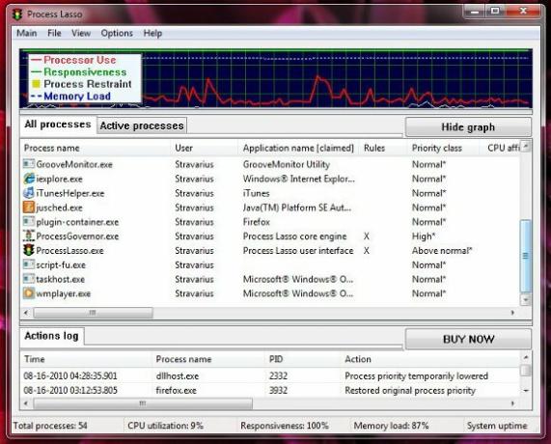Click 'Above normal*' priority cell
Viewport: 551px width, 444px height.
(442, 251)
